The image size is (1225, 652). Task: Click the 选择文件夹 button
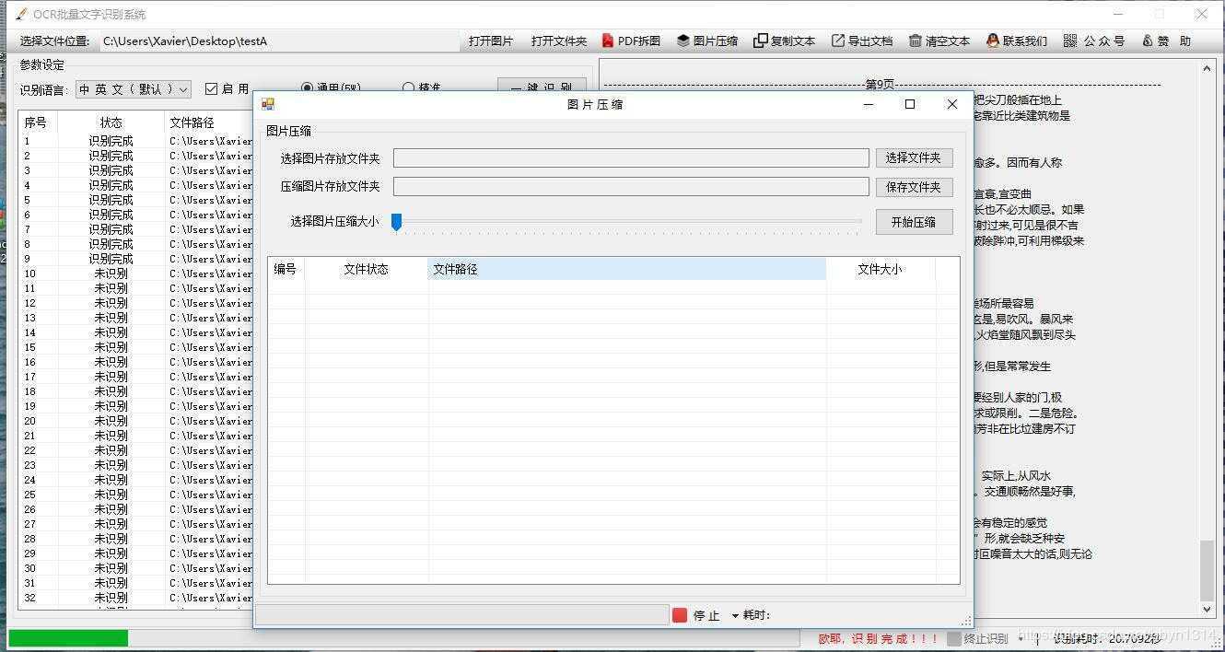pos(914,157)
